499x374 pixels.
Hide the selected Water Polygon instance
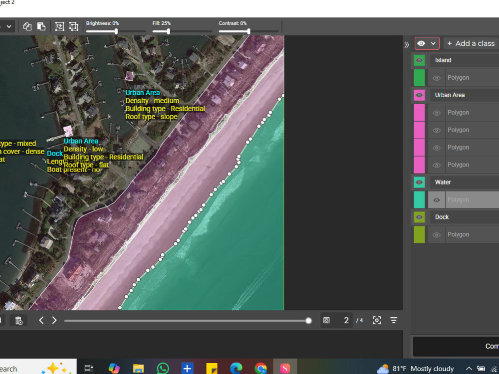click(437, 200)
